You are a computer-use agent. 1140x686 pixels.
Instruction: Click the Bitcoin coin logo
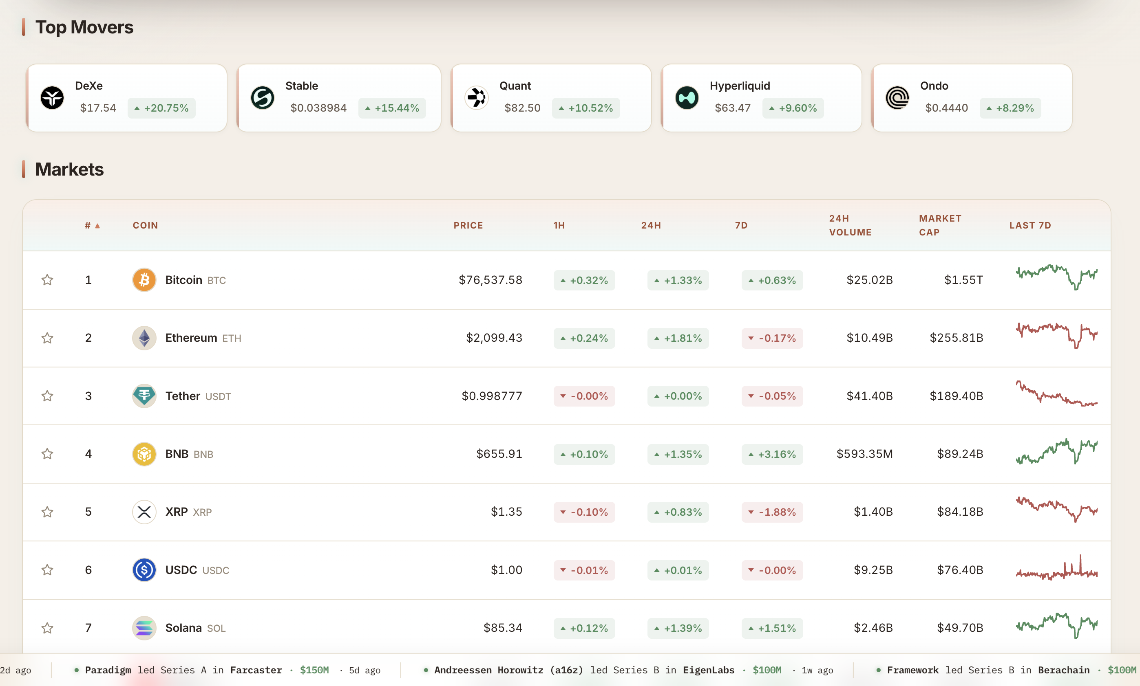(x=144, y=280)
